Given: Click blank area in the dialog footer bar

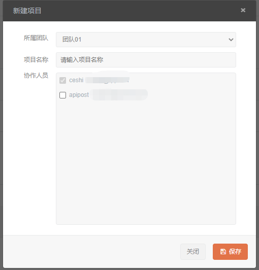Looking at the screenshot, I should (x=91, y=252).
